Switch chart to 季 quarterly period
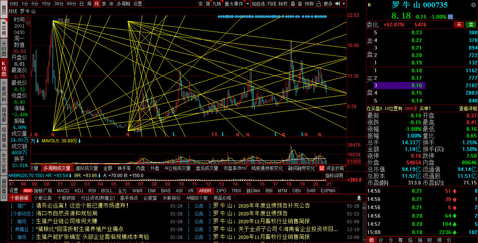 coord(104,4)
